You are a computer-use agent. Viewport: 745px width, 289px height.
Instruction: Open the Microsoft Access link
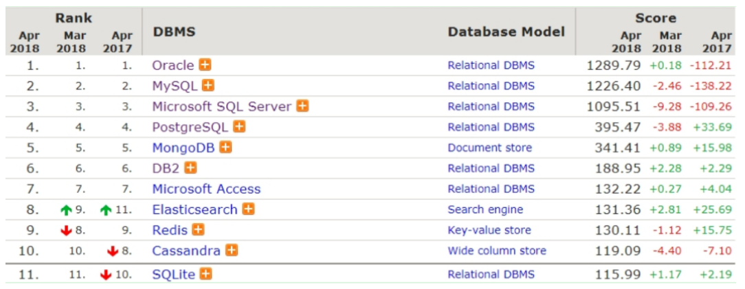pos(206,189)
